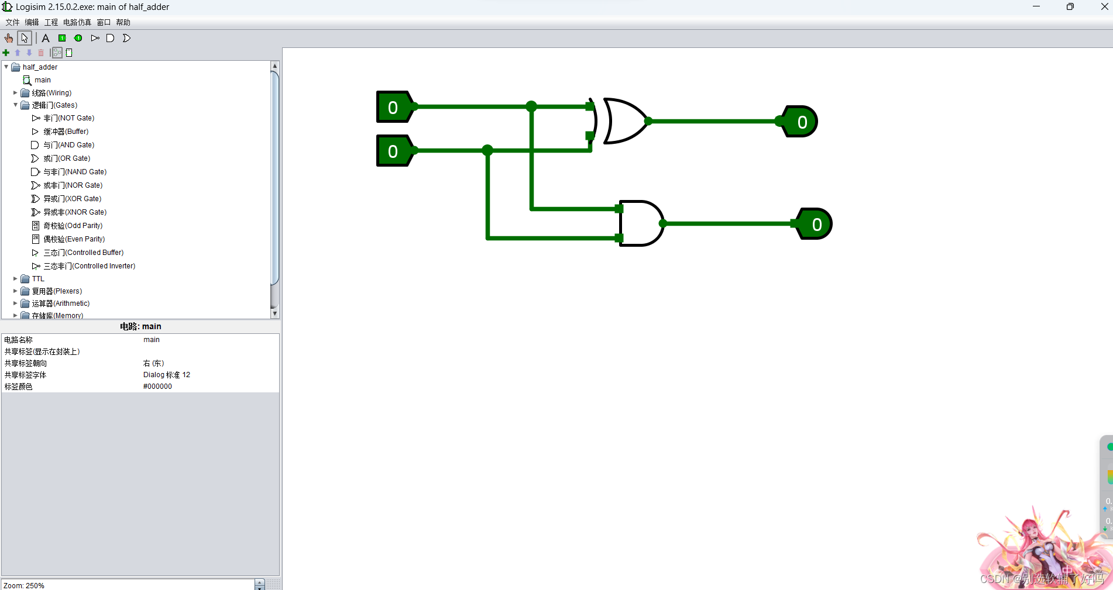The height and width of the screenshot is (590, 1113).
Task: Click the Zoom: 250% text field
Action: click(x=128, y=585)
